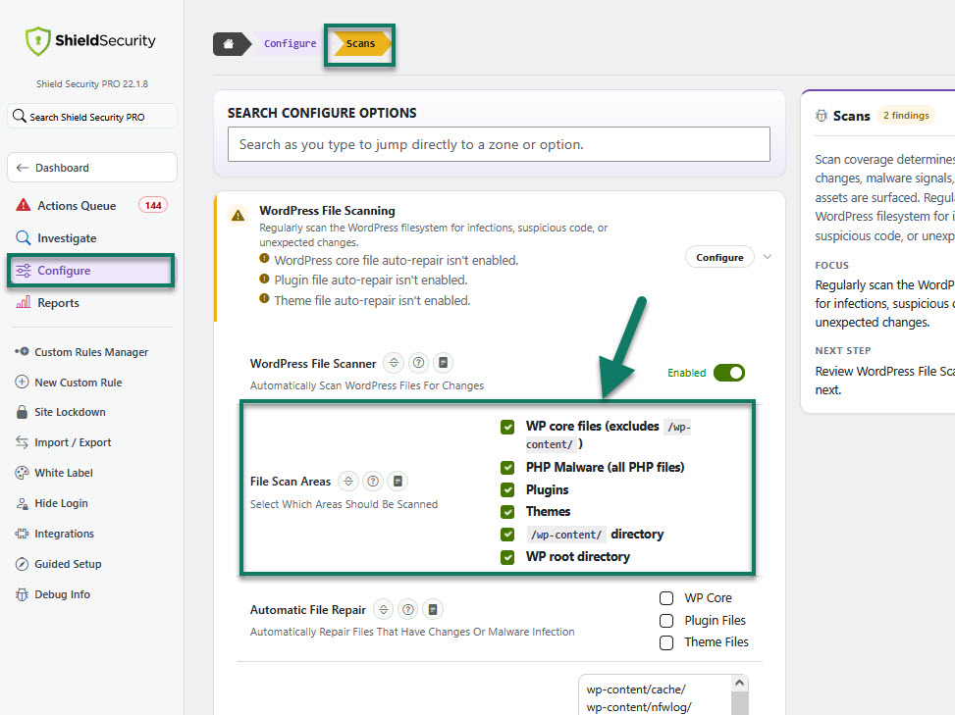Toggle the WordPress File Scanner Enabled switch
Viewport: 955px width, 715px height.
click(729, 373)
